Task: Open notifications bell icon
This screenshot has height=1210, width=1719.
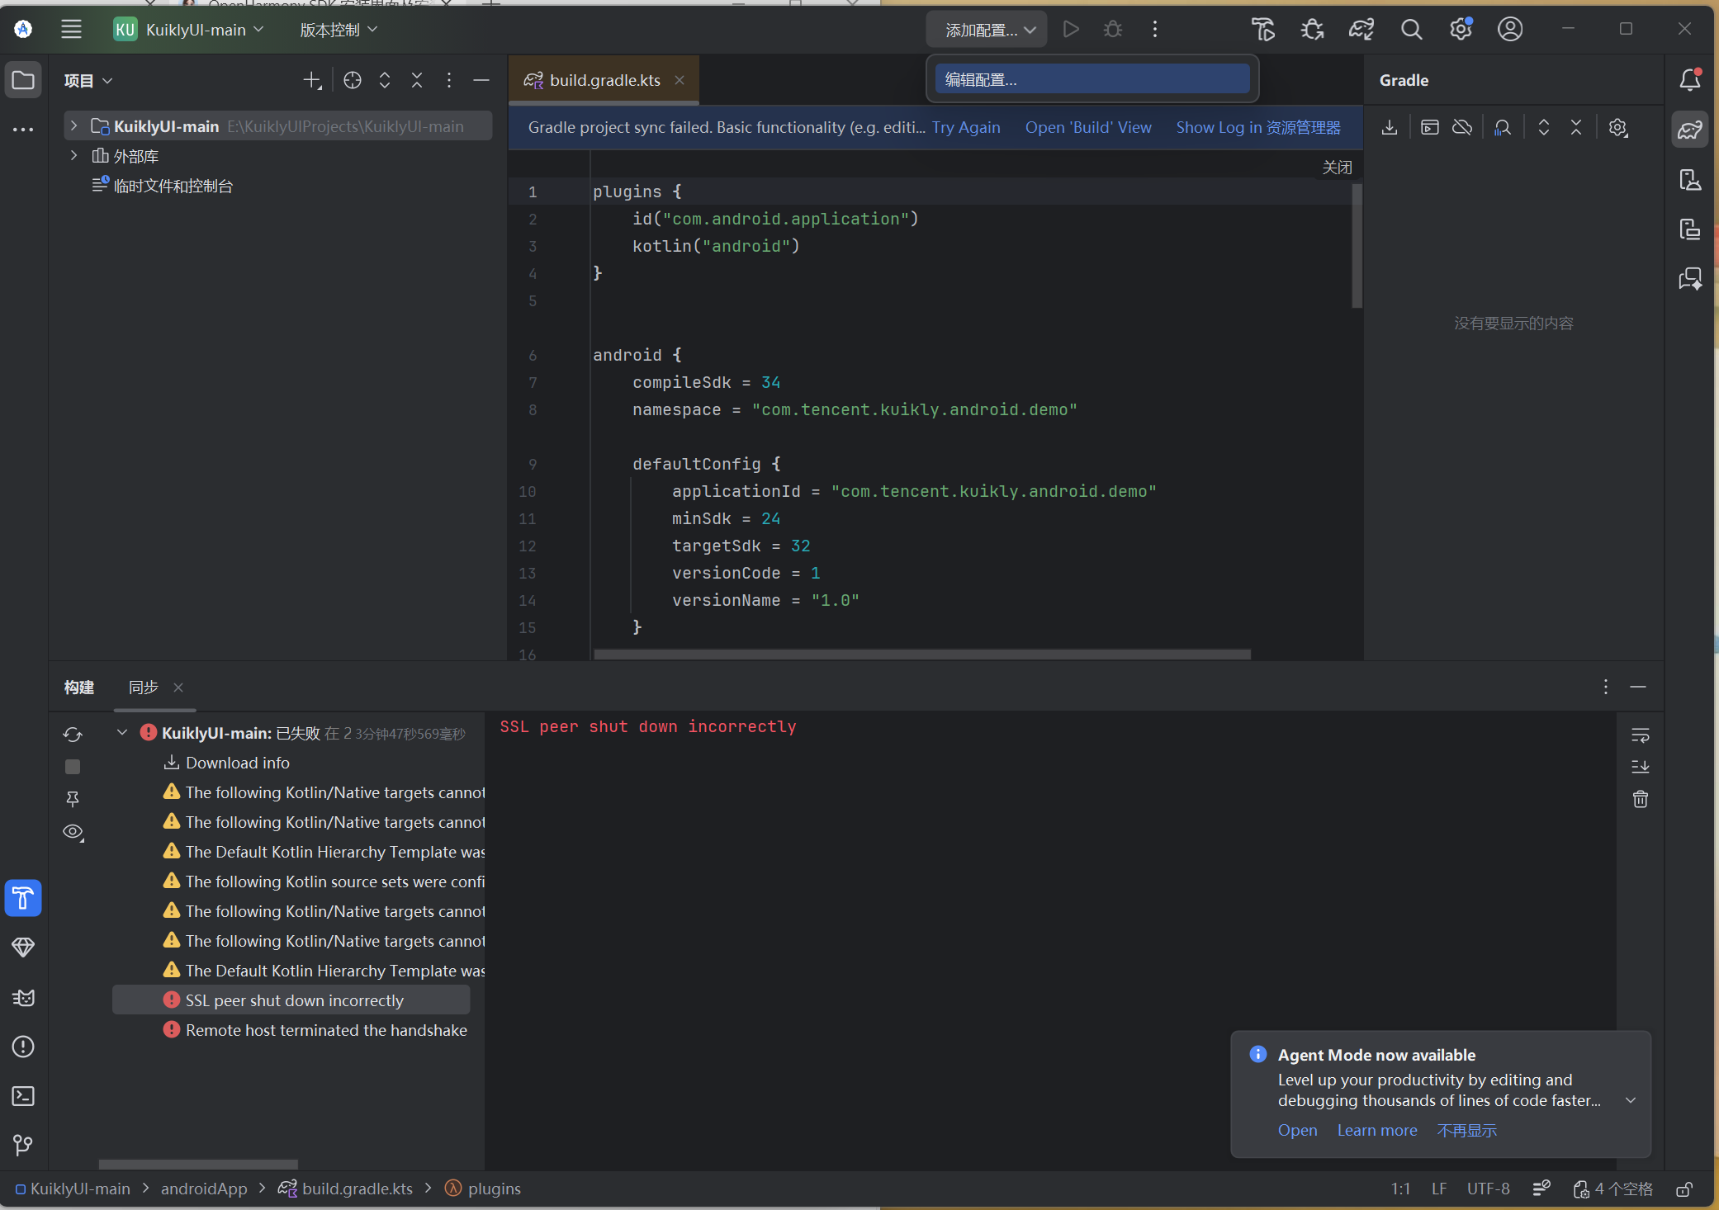Action: point(1689,80)
